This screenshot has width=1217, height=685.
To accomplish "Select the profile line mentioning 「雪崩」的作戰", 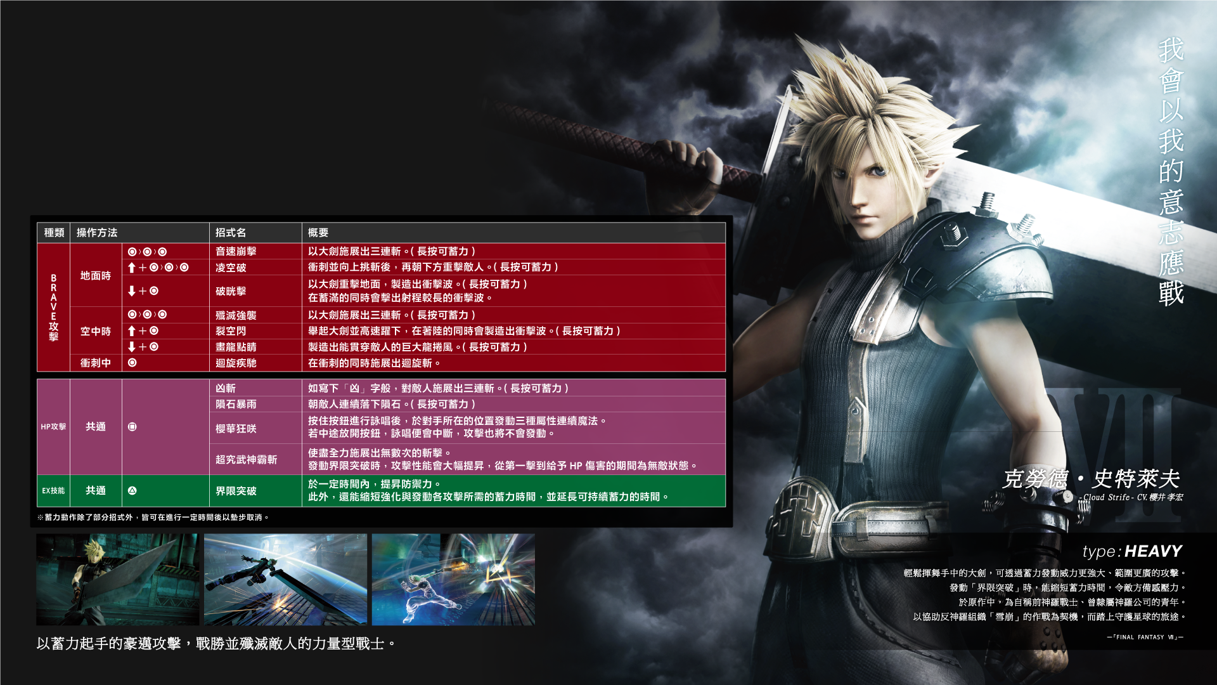I will (x=1049, y=616).
